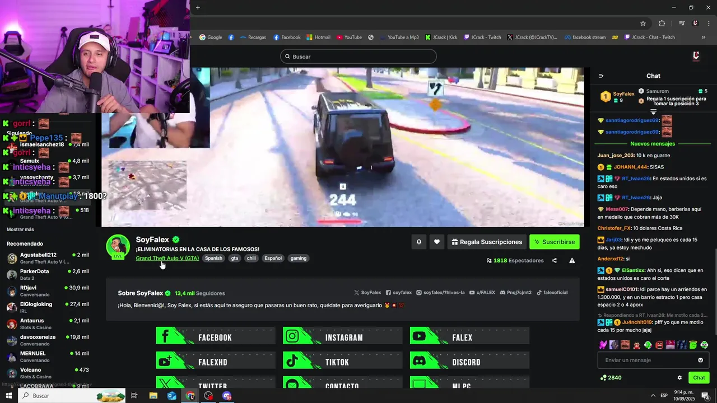Open the Hotmail bookmark
Image resolution: width=717 pixels, height=403 pixels.
pyautogui.click(x=318, y=38)
